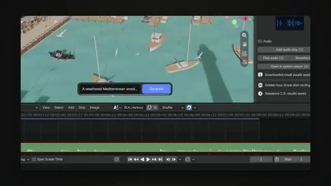Viewport: 331px width, 186px height.
Task: Click Play audio (1) button
Action: (x=273, y=58)
